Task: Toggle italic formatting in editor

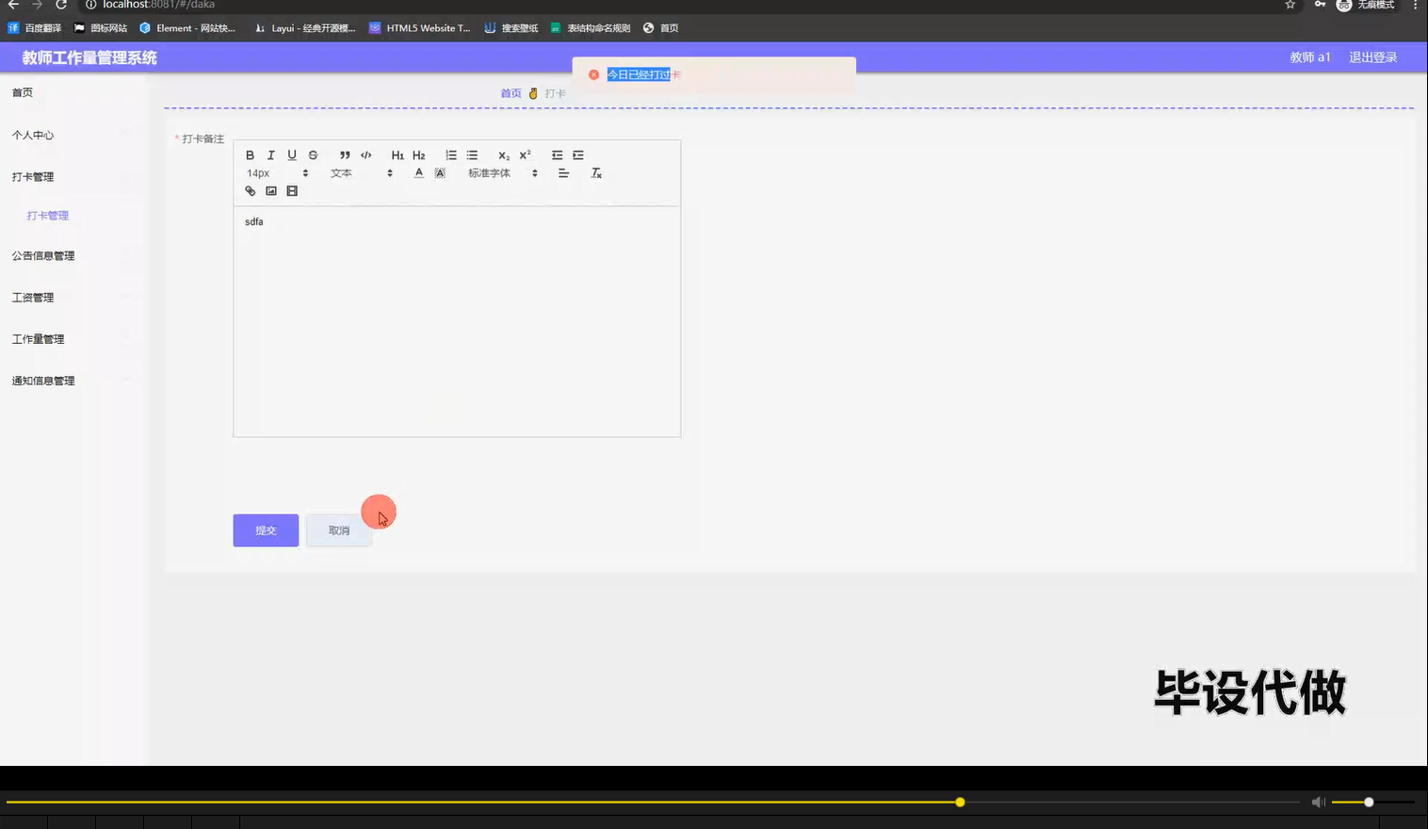Action: (x=271, y=155)
